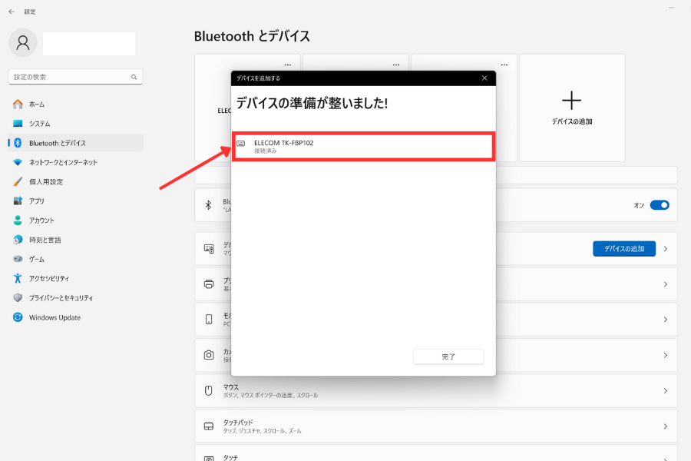Viewport: 691px width, 461px height.
Task: Open the タッチパッド settings row
Action: coord(436,426)
